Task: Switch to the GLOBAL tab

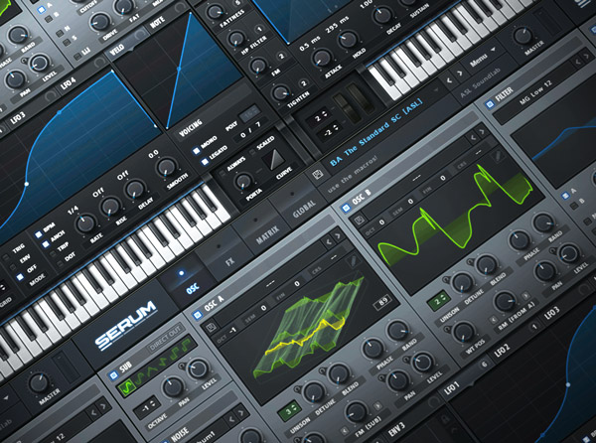Action: tap(298, 202)
